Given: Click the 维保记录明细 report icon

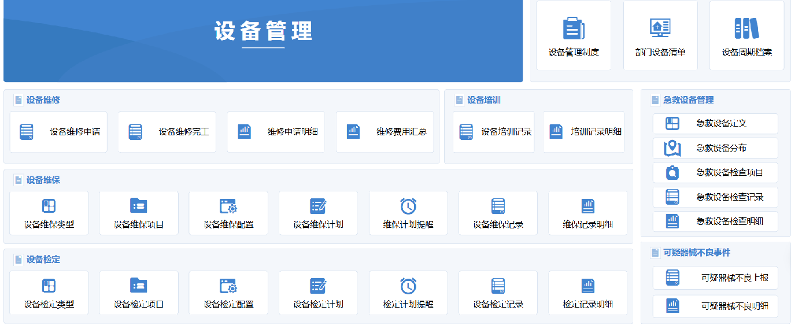Looking at the screenshot, I should pos(588,206).
